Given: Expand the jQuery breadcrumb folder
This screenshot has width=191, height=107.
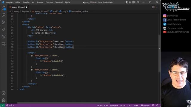Looking at the screenshot, I should [17, 11].
